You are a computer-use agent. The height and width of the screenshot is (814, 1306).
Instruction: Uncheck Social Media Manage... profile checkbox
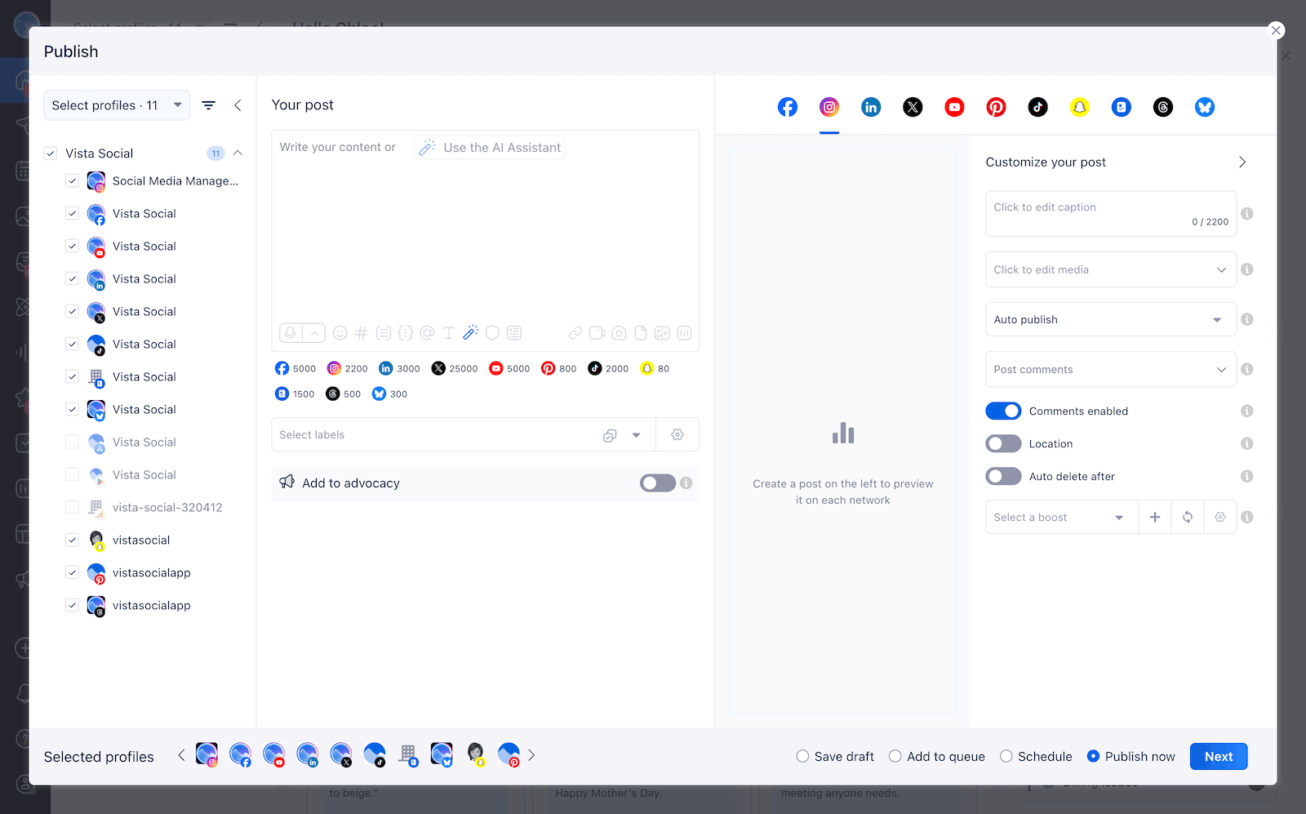point(73,181)
